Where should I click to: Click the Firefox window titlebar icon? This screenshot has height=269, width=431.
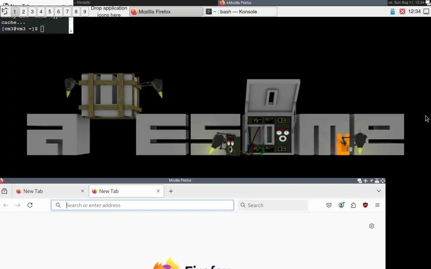click(2, 181)
